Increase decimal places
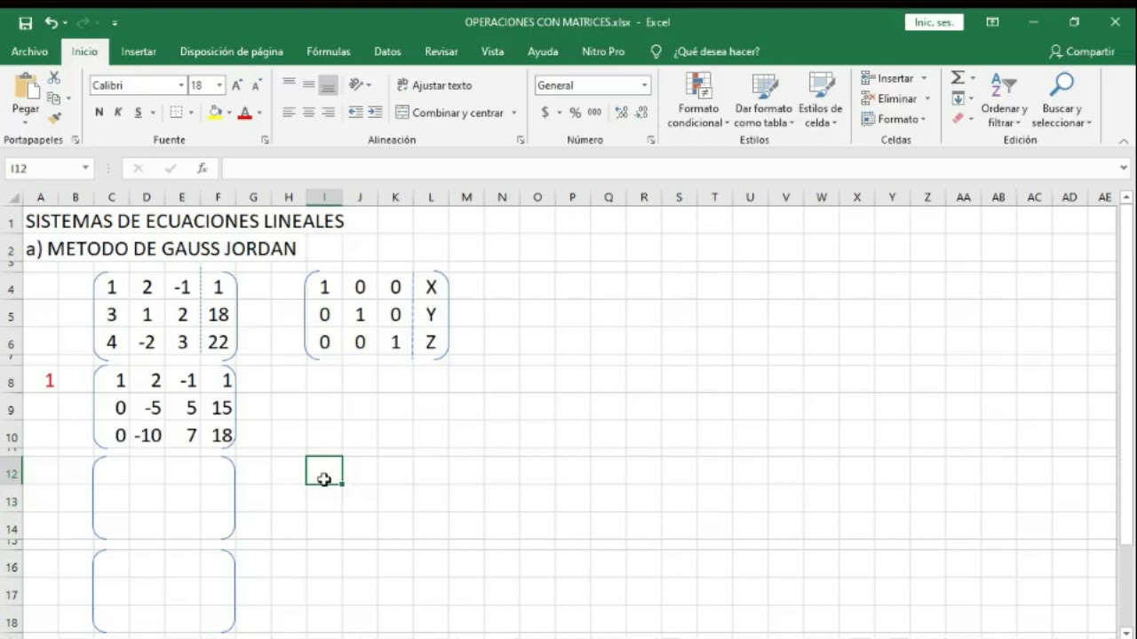This screenshot has width=1137, height=639. (621, 113)
